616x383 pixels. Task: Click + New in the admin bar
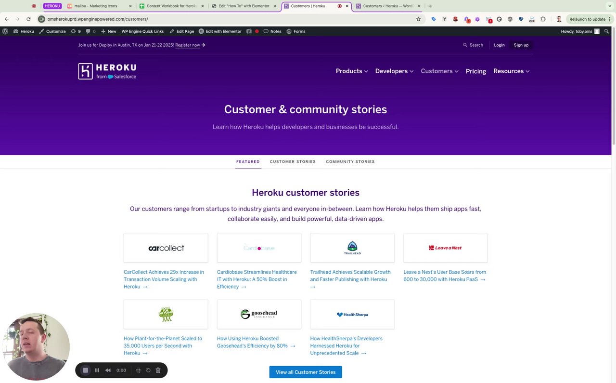pyautogui.click(x=108, y=31)
